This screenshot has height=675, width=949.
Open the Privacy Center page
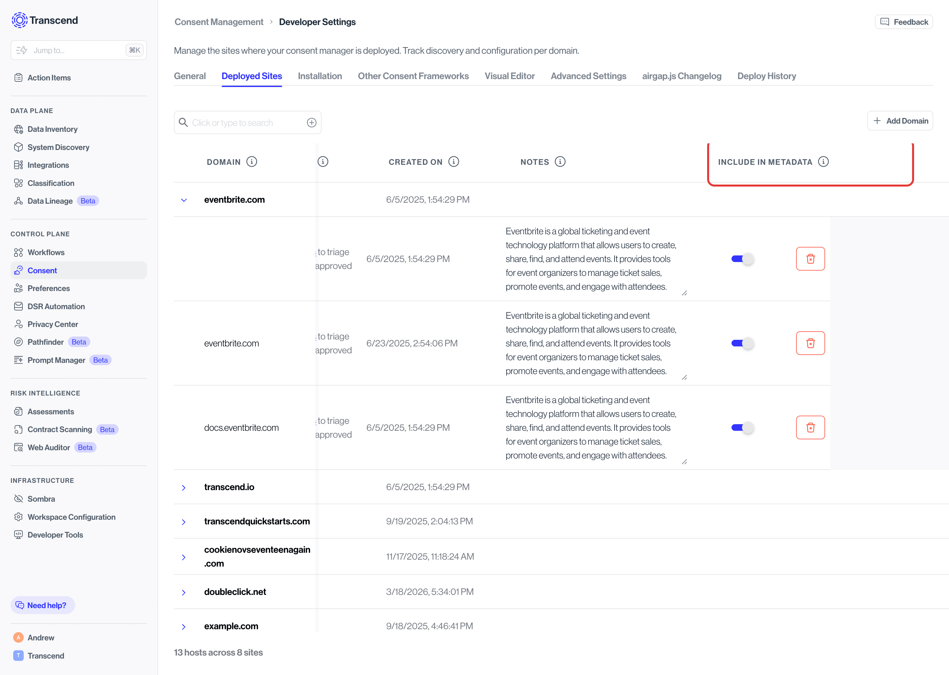point(53,324)
